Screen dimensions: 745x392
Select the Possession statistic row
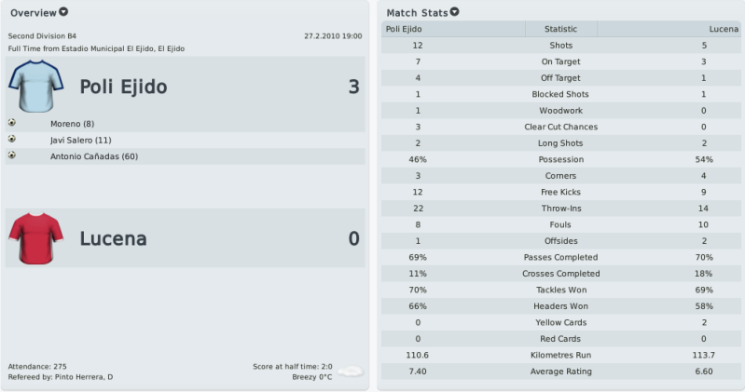[x=561, y=159]
